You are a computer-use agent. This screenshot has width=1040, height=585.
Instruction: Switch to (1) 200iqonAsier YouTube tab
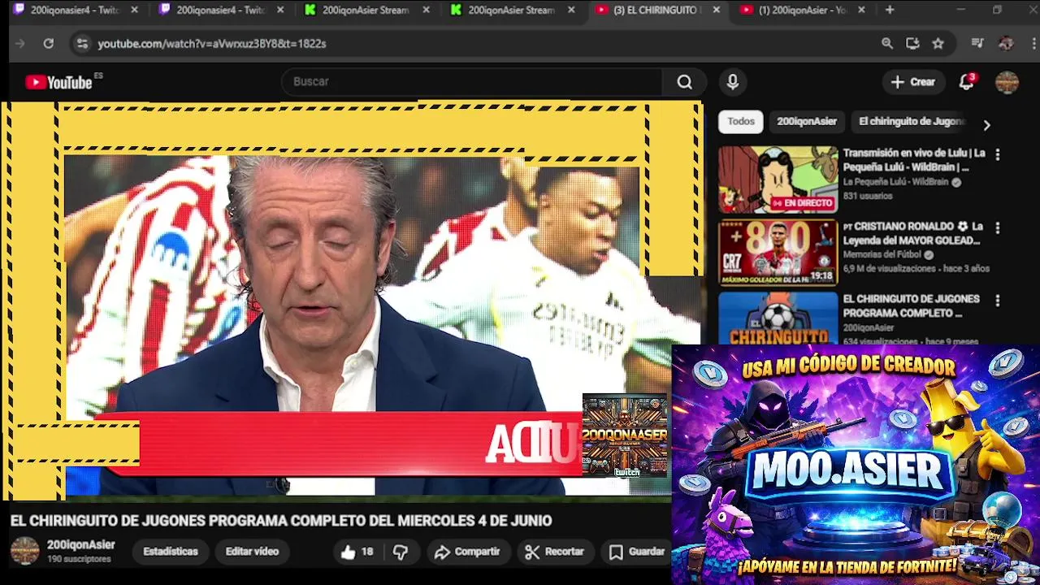pos(803,10)
